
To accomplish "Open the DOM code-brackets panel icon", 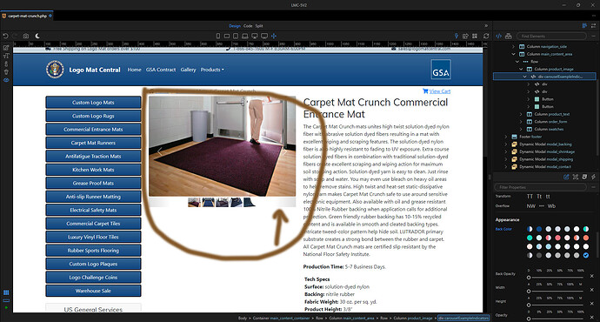I will [x=498, y=36].
